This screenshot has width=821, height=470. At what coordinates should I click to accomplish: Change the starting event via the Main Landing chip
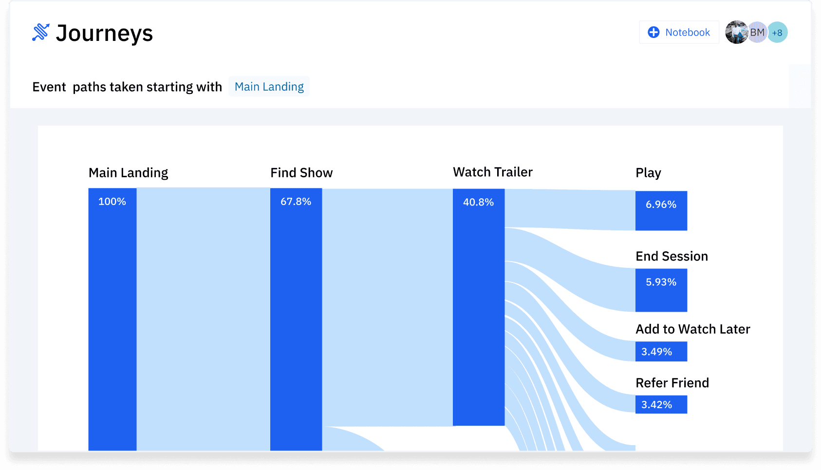point(269,86)
